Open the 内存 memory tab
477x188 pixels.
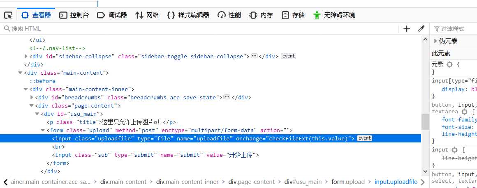click(x=261, y=15)
